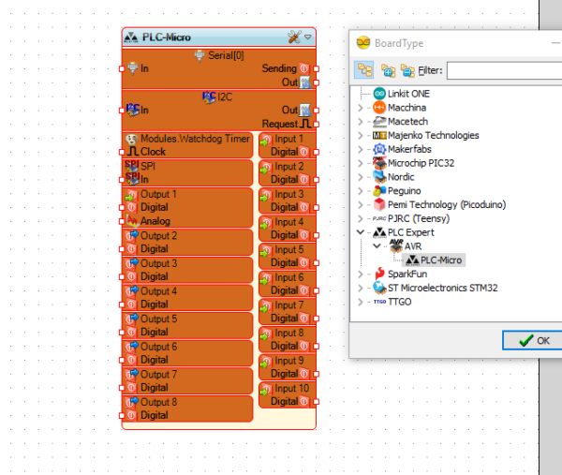562x475 pixels.
Task: Expand the TTGO category
Action: tap(361, 302)
